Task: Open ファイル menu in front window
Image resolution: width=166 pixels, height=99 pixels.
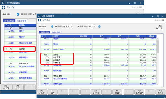Action: click(x=46, y=20)
